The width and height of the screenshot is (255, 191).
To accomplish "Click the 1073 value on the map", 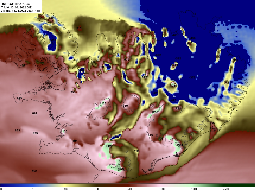I will (x=145, y=77).
